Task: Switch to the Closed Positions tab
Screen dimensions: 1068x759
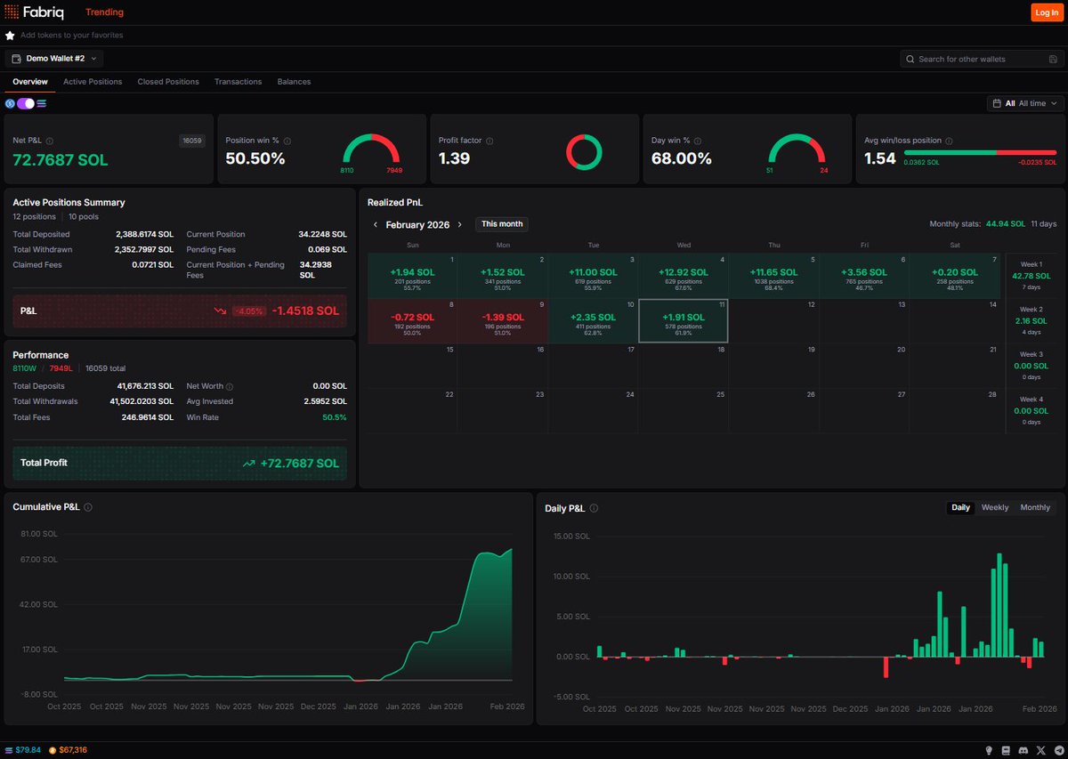Action: click(x=168, y=82)
